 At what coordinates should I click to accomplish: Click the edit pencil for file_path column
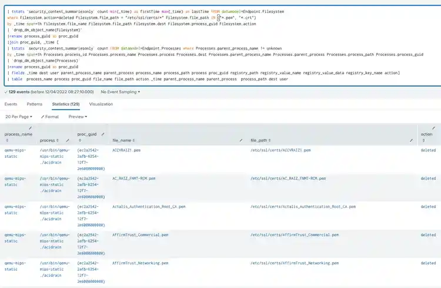click(412, 140)
